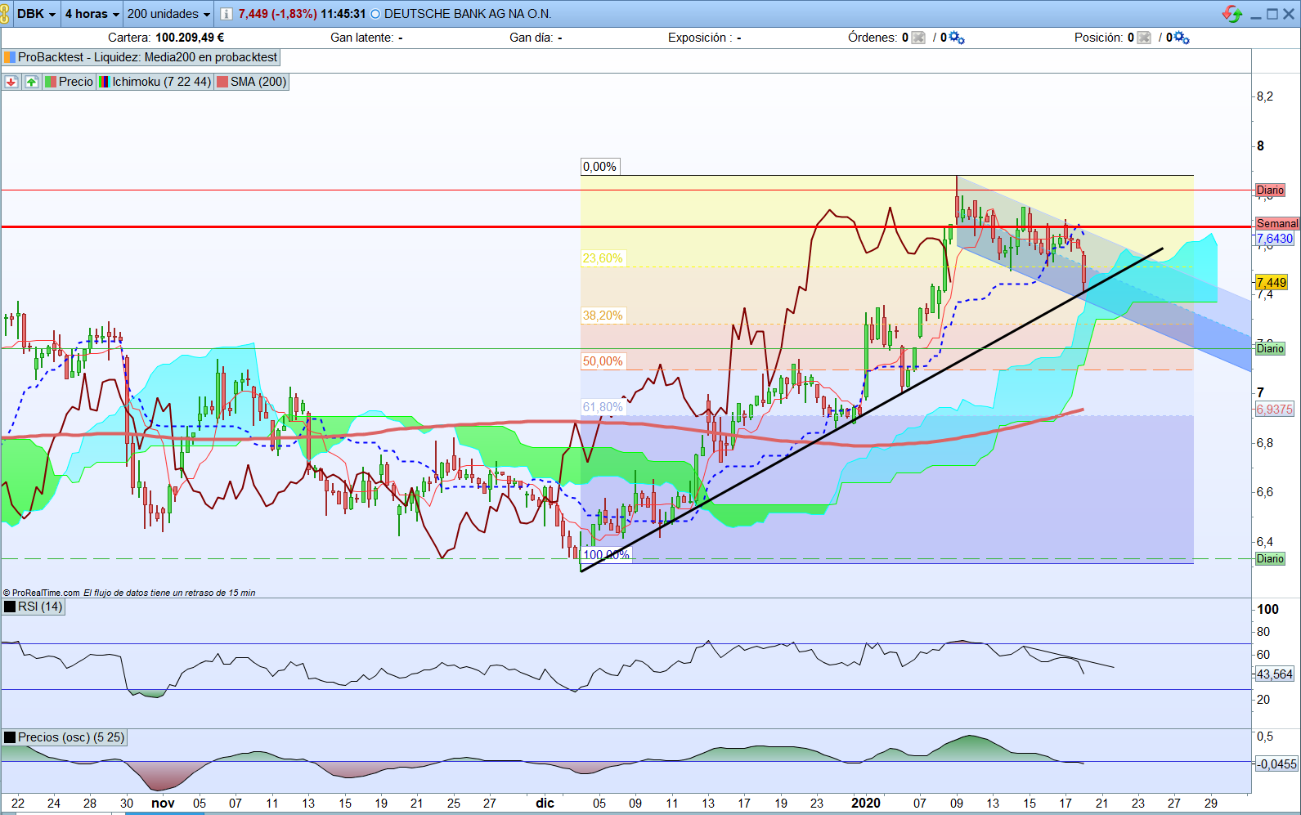Click the instrument info icon
Image resolution: width=1301 pixels, height=815 pixels.
[227, 14]
